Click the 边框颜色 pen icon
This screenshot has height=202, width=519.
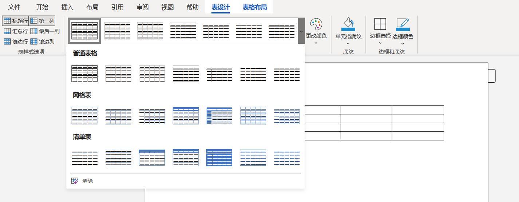coord(403,24)
